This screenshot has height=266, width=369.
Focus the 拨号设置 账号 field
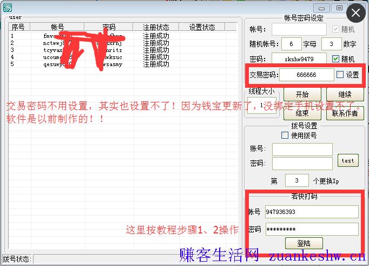click(x=302, y=149)
